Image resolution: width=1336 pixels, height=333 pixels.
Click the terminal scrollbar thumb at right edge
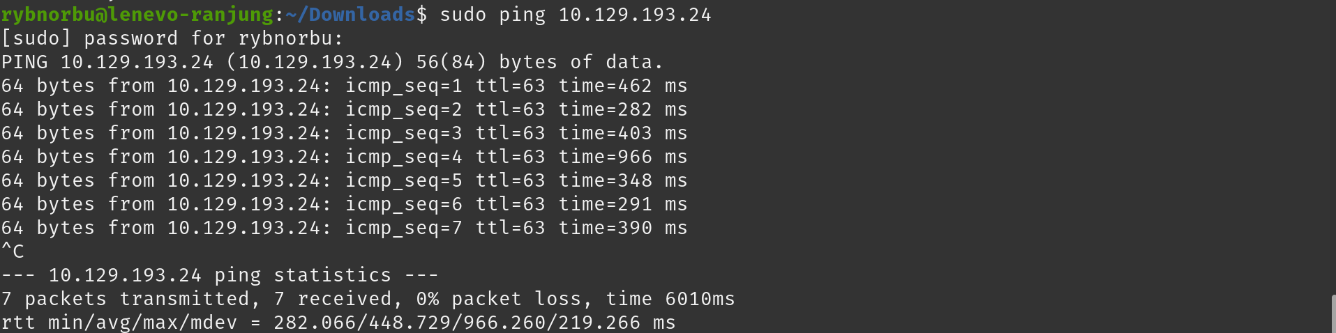tap(1333, 313)
